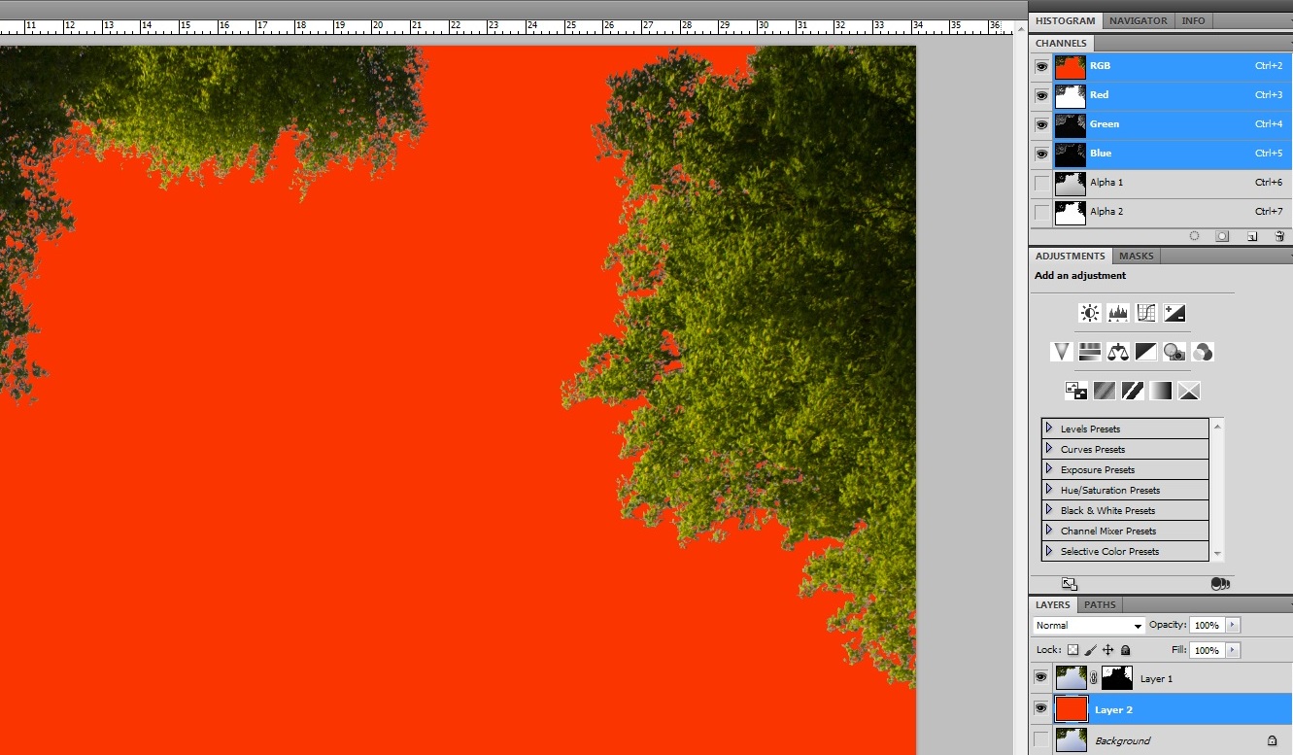
Task: Add a Hue/Saturation adjustment layer
Action: (x=1090, y=352)
